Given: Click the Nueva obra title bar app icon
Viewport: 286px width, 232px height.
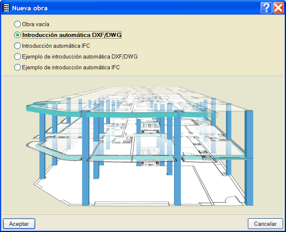Looking at the screenshot, I should point(6,8).
